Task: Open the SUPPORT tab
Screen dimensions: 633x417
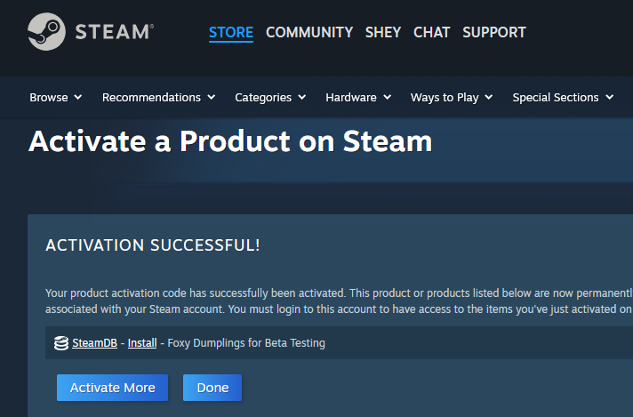Action: tap(494, 32)
